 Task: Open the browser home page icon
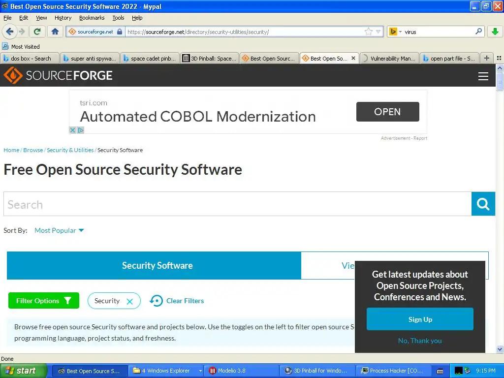click(55, 31)
